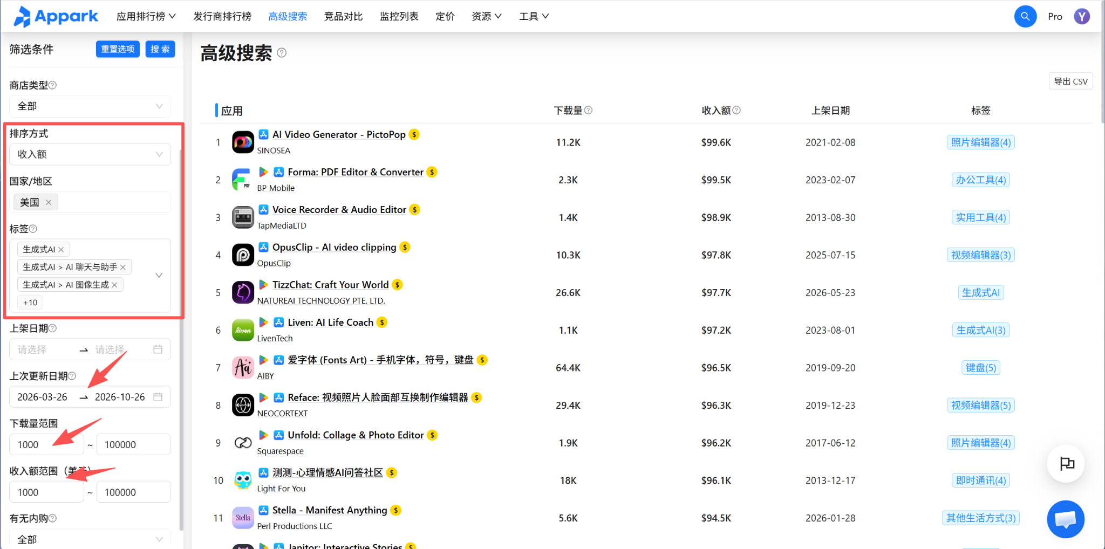Viewport: 1105px width, 549px height.
Task: Open the user avatar Y menu
Action: pos(1082,17)
